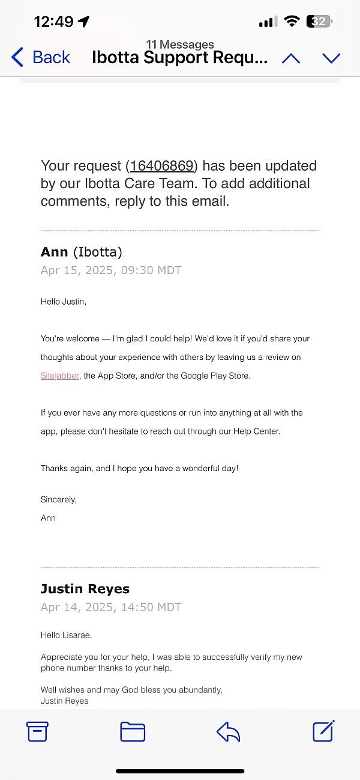Tap sender name Ann (Ibotta)
The image size is (360, 780).
[x=82, y=252]
